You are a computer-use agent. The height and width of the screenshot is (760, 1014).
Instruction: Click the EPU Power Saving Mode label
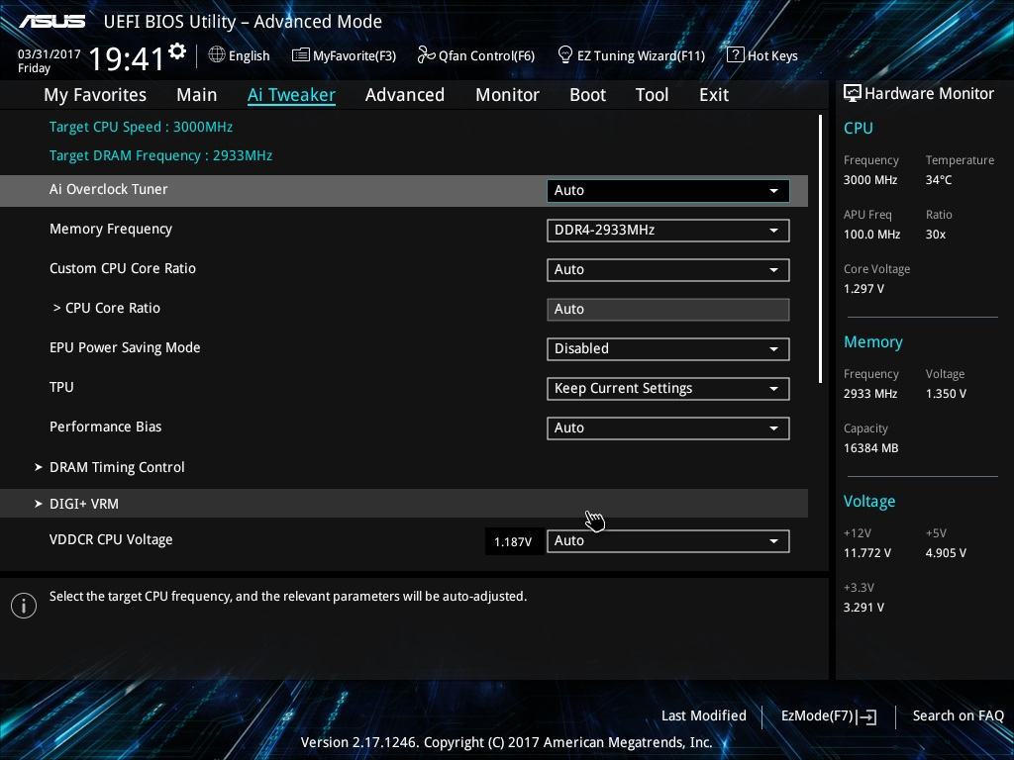[125, 347]
